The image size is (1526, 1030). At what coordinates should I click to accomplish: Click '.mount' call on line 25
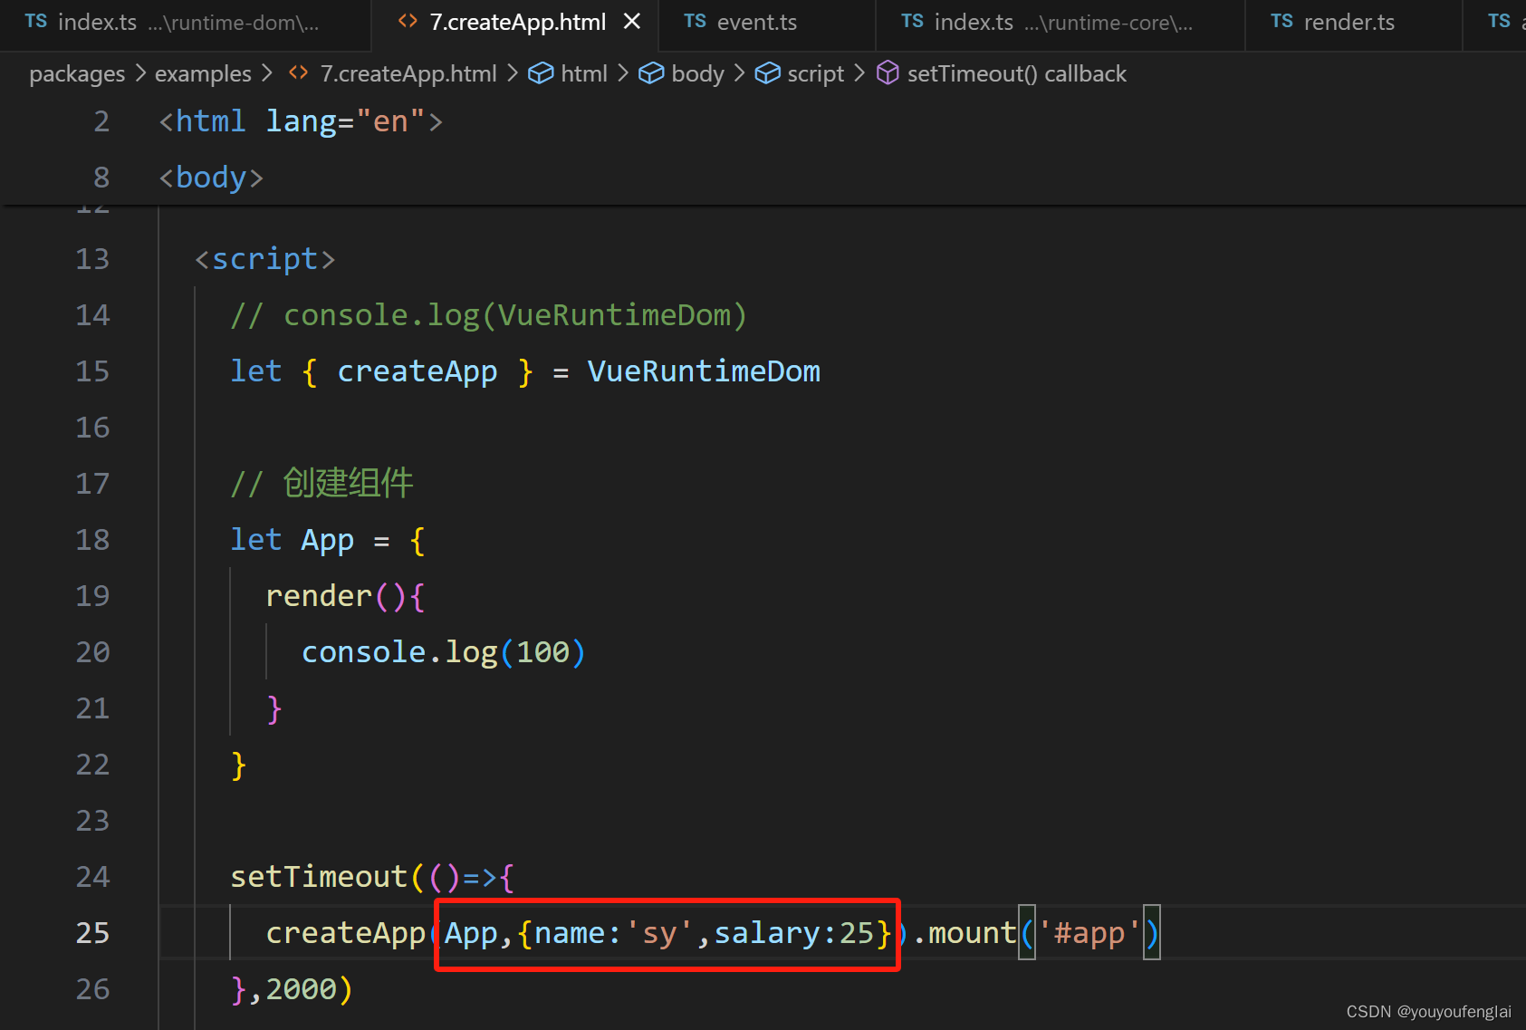[x=965, y=933]
